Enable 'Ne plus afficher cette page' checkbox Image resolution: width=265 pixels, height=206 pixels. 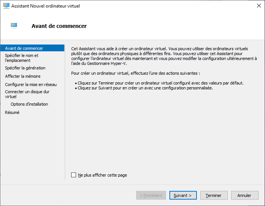74,175
